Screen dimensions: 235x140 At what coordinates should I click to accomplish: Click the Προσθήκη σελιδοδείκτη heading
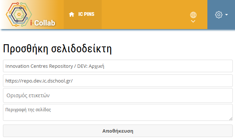(57, 49)
